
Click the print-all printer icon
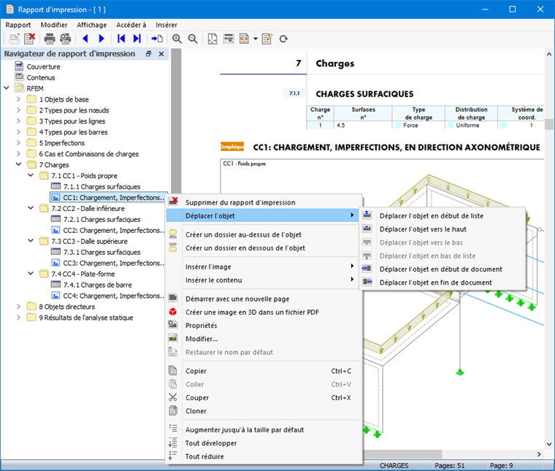point(66,39)
